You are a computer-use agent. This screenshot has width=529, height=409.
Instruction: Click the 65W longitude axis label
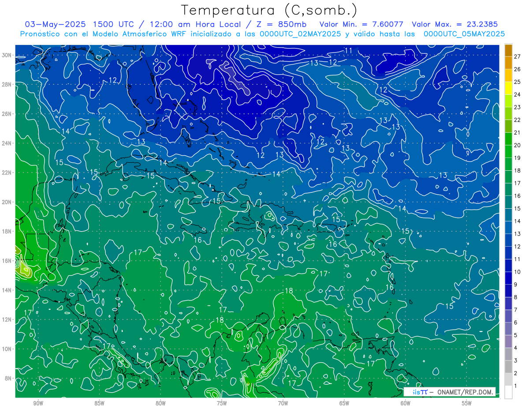click(344, 403)
